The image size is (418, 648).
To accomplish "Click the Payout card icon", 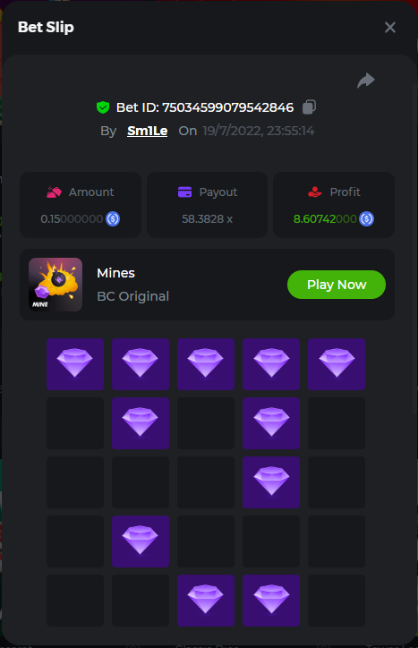I will coord(184,192).
